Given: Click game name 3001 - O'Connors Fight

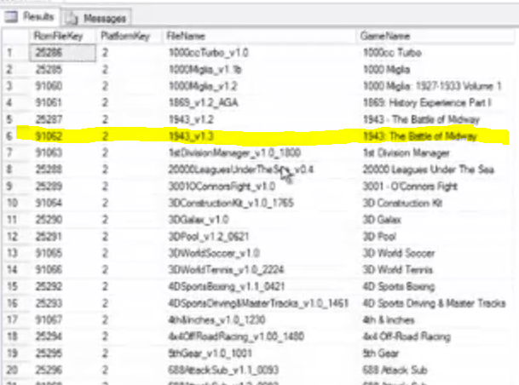Looking at the screenshot, I should coord(410,187).
